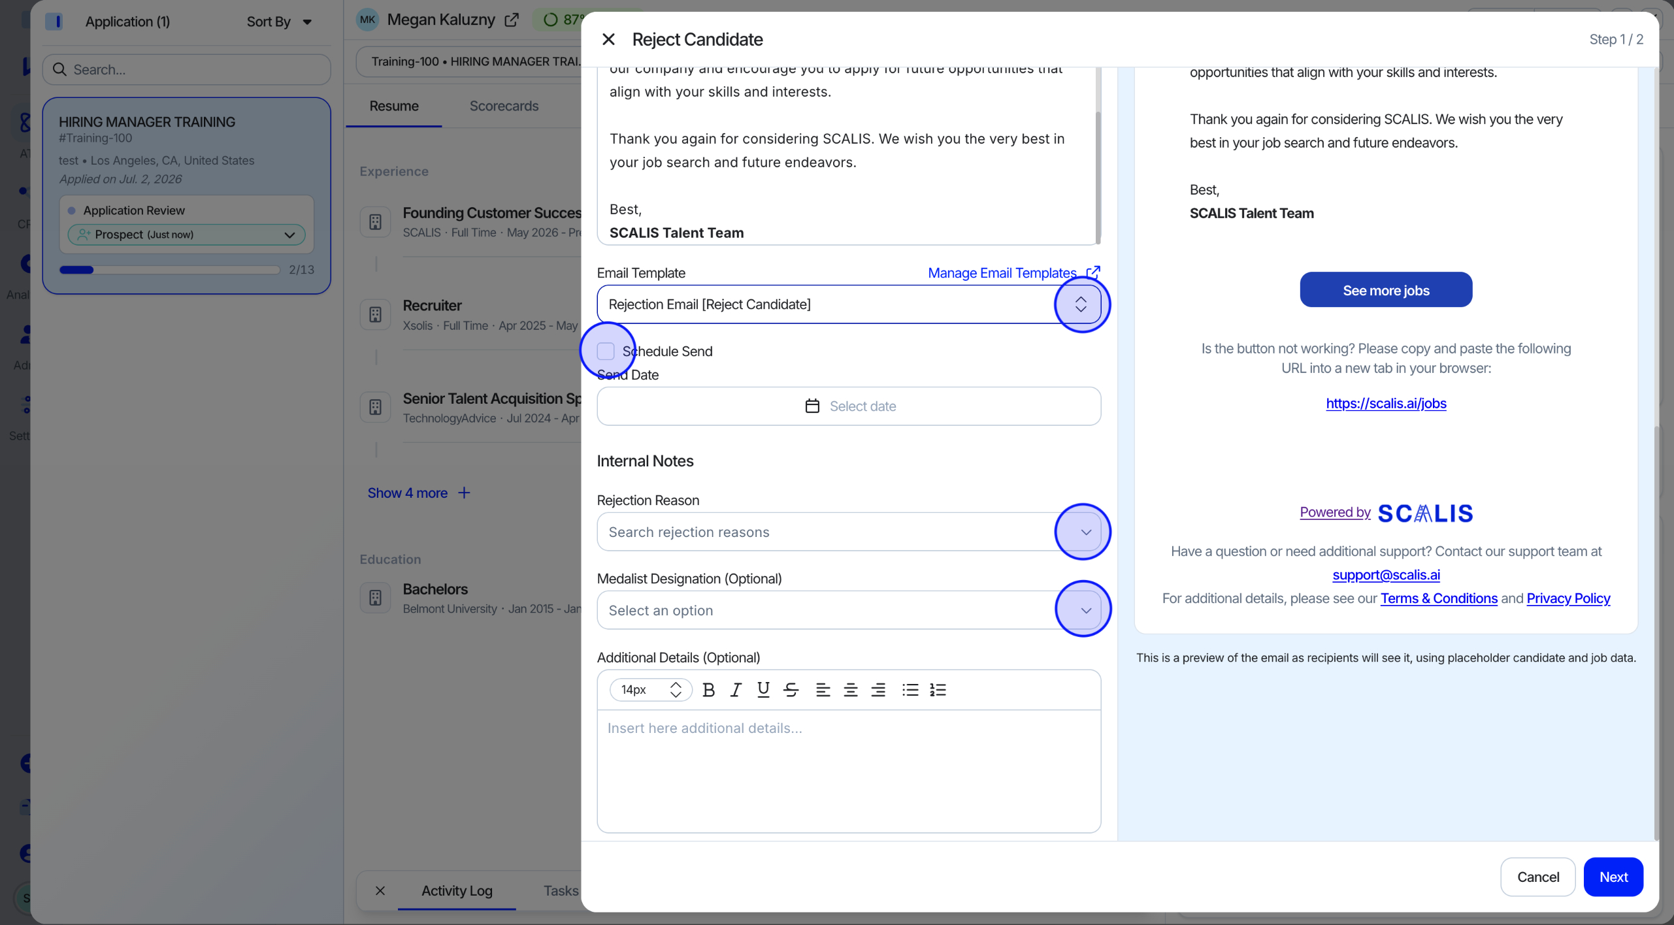
Task: Click the Recruiter company building icon
Action: point(375,315)
